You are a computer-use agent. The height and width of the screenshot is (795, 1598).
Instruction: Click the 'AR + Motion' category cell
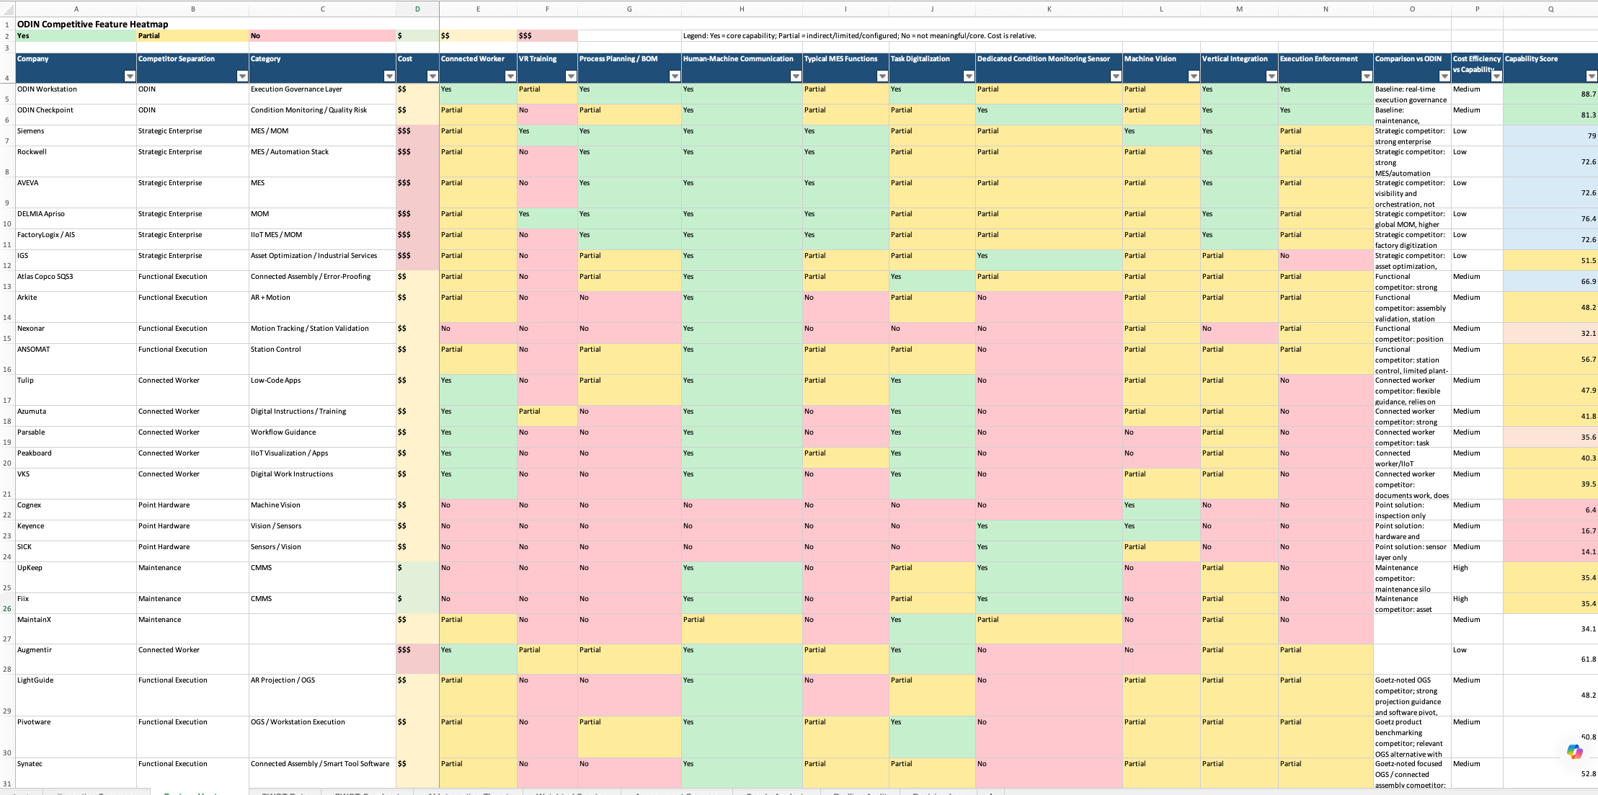point(322,307)
